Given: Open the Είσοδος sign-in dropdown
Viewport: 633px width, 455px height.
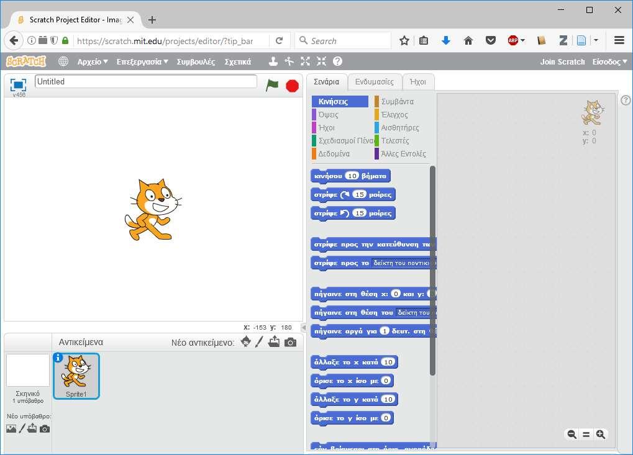Looking at the screenshot, I should coord(609,61).
